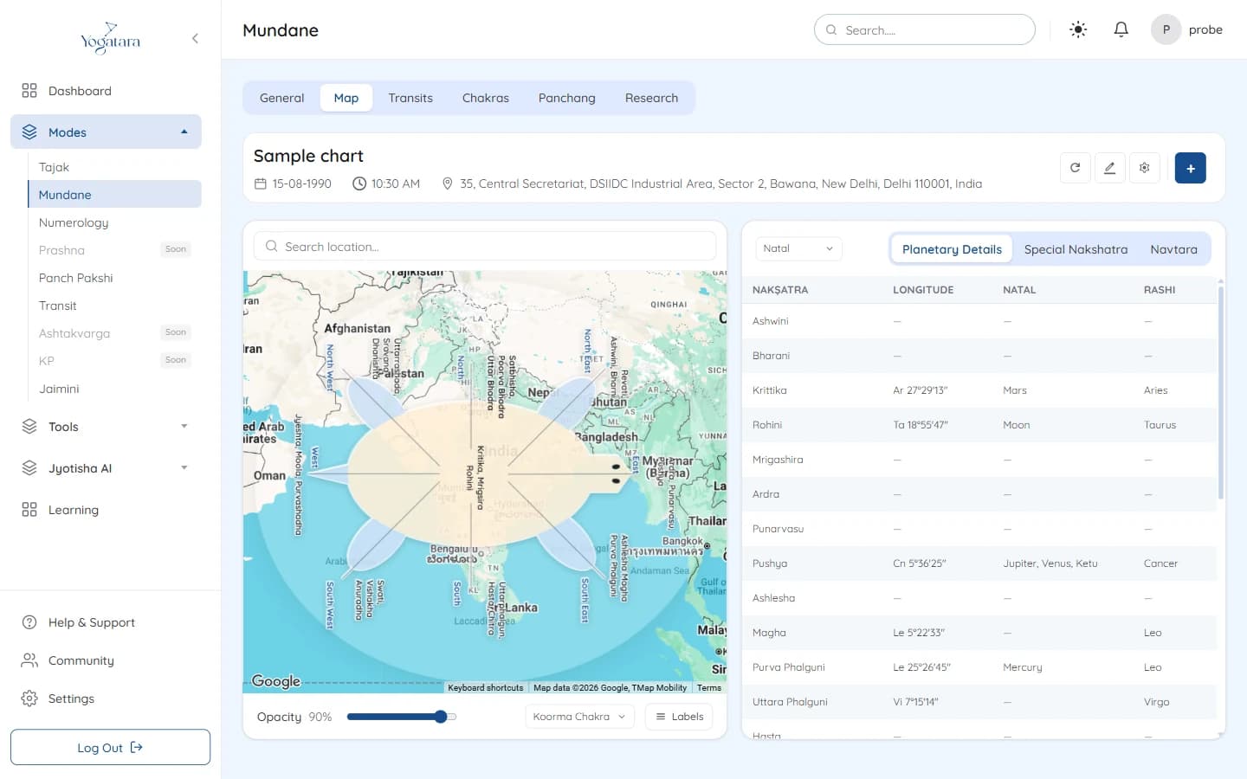Click the clock icon beside 10:30 AM
The width and height of the screenshot is (1247, 779).
click(359, 183)
